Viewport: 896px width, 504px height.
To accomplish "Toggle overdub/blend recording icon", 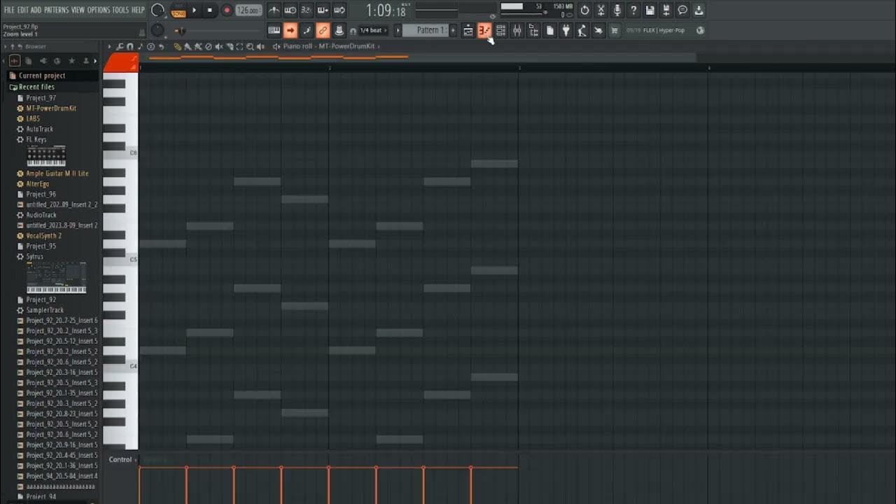I will [x=323, y=10].
